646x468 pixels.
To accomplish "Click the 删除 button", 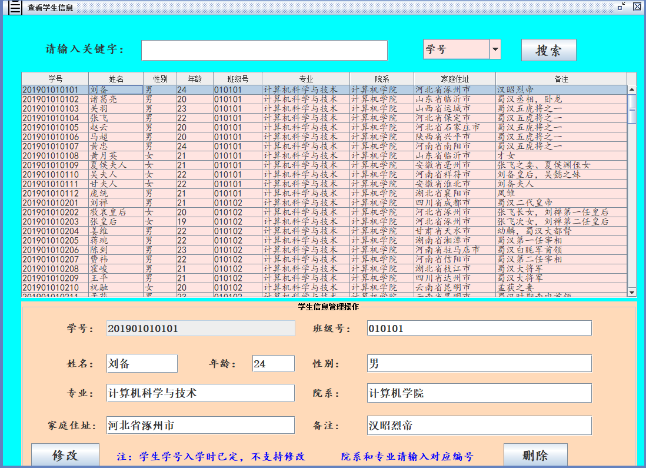I will coord(535,455).
